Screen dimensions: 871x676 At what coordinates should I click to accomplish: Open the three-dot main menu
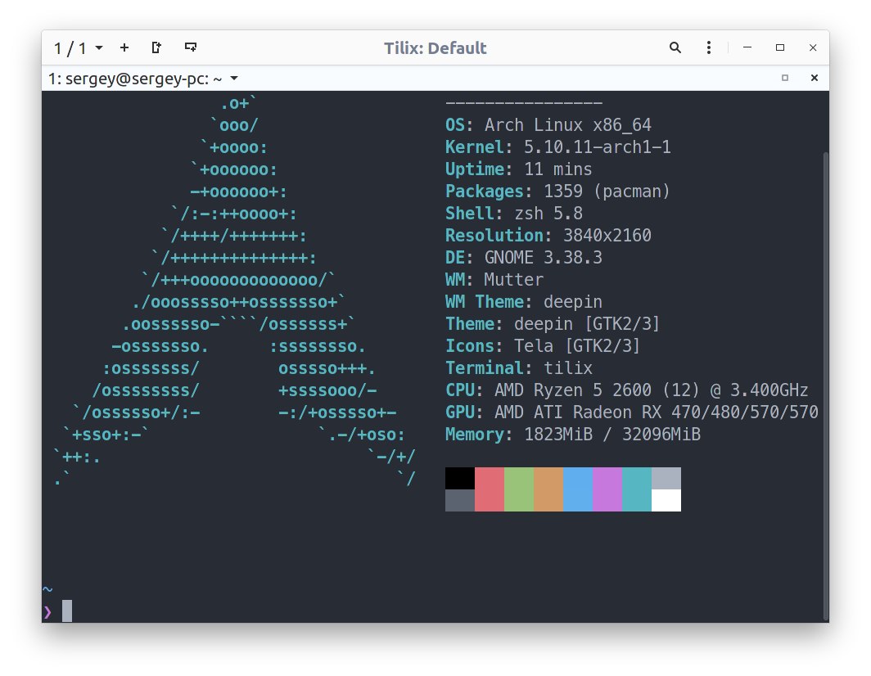coord(708,47)
